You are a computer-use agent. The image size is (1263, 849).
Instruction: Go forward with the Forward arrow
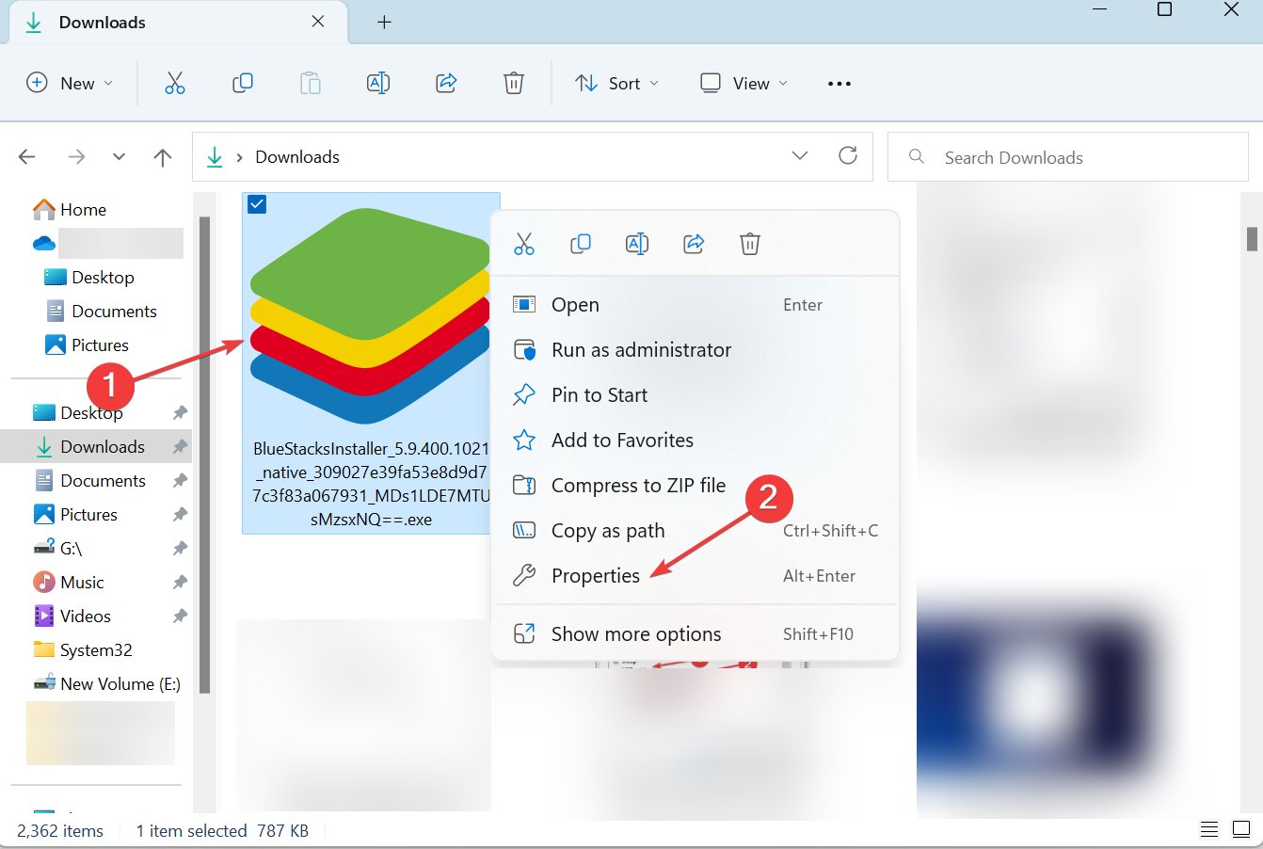76,157
